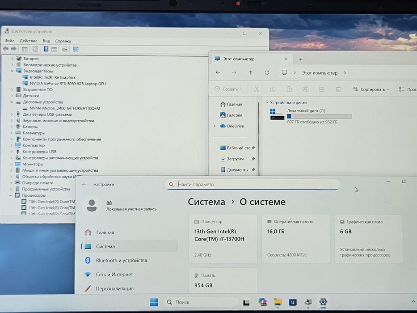417x313 pixels.
Task: Click Найти параметр search field in Settings
Action: point(252,184)
